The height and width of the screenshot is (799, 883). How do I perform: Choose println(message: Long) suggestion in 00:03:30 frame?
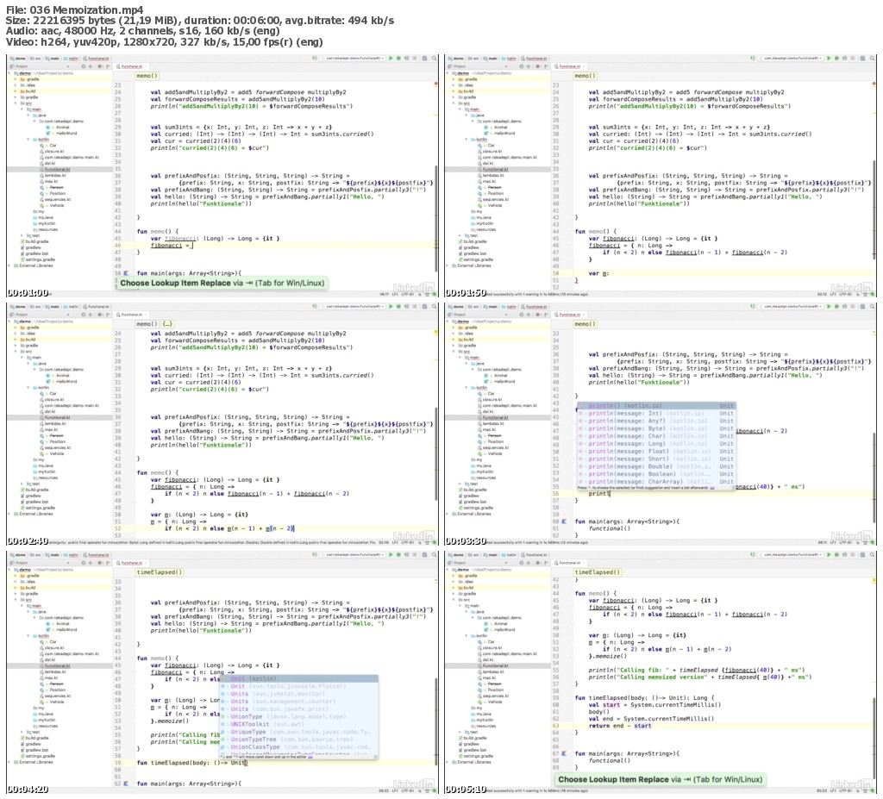coord(656,444)
